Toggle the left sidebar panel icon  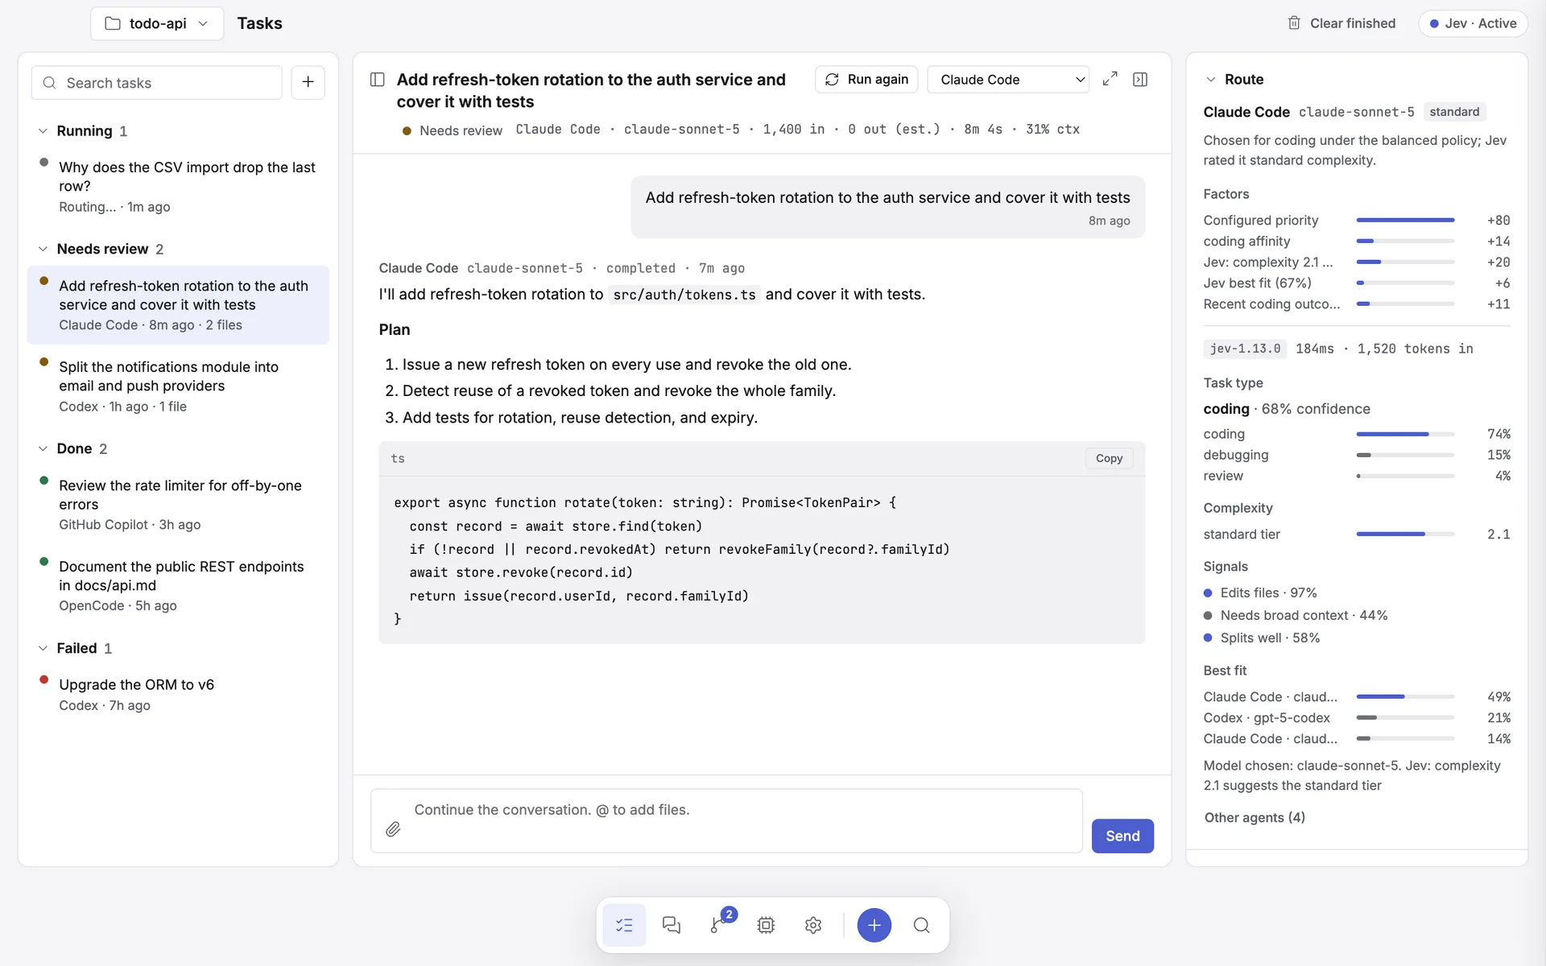[x=377, y=79]
